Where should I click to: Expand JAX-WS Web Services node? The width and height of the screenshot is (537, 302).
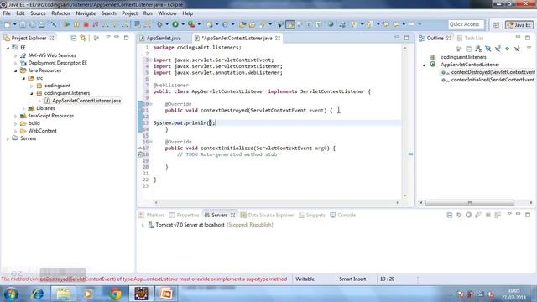[15, 55]
